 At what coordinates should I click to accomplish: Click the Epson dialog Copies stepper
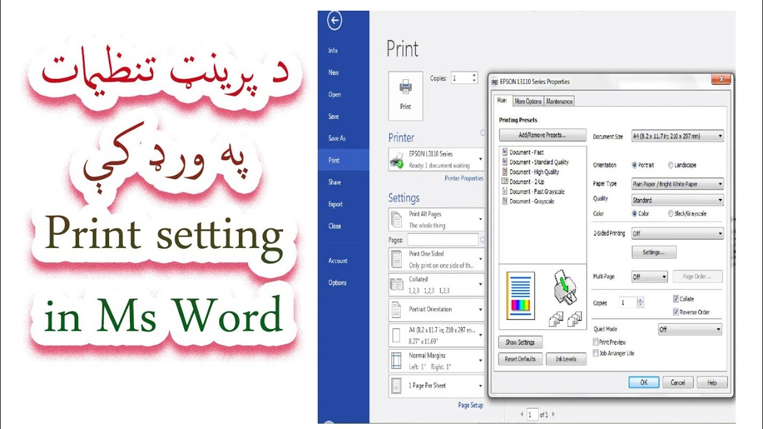[x=640, y=303]
